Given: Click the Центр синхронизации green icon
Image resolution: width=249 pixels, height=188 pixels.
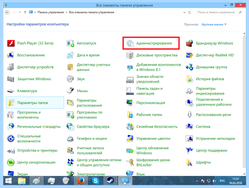Looking at the screenshot, I should click(x=11, y=162).
